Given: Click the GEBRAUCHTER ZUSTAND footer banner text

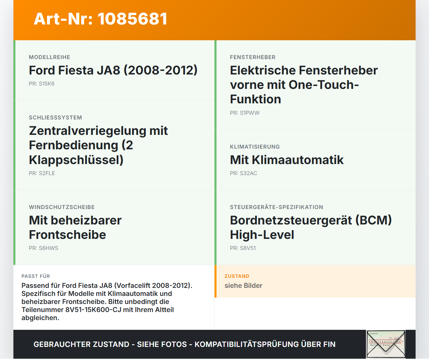Looking at the screenshot, I should click(184, 345).
